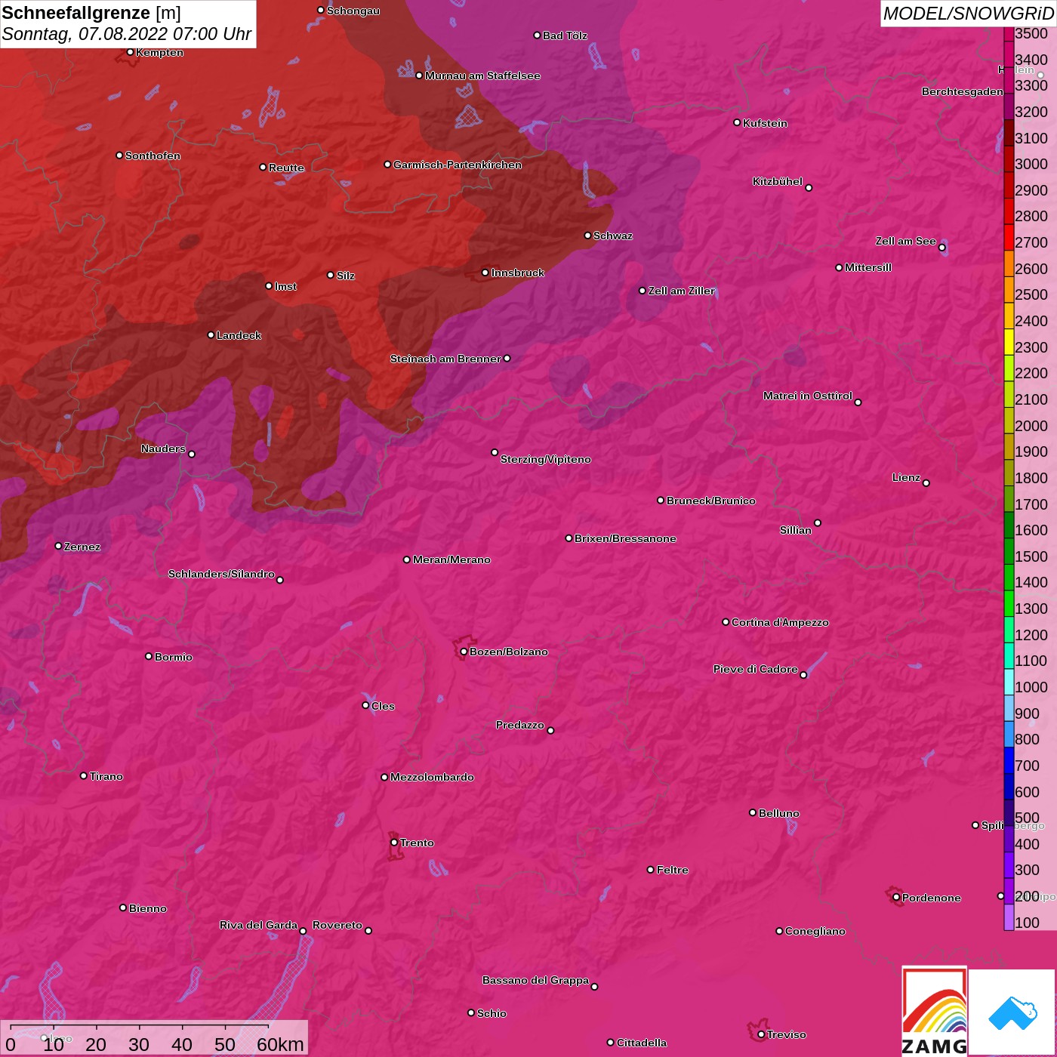Image resolution: width=1057 pixels, height=1057 pixels.
Task: Click the Mittersill label
Action: pos(868,267)
